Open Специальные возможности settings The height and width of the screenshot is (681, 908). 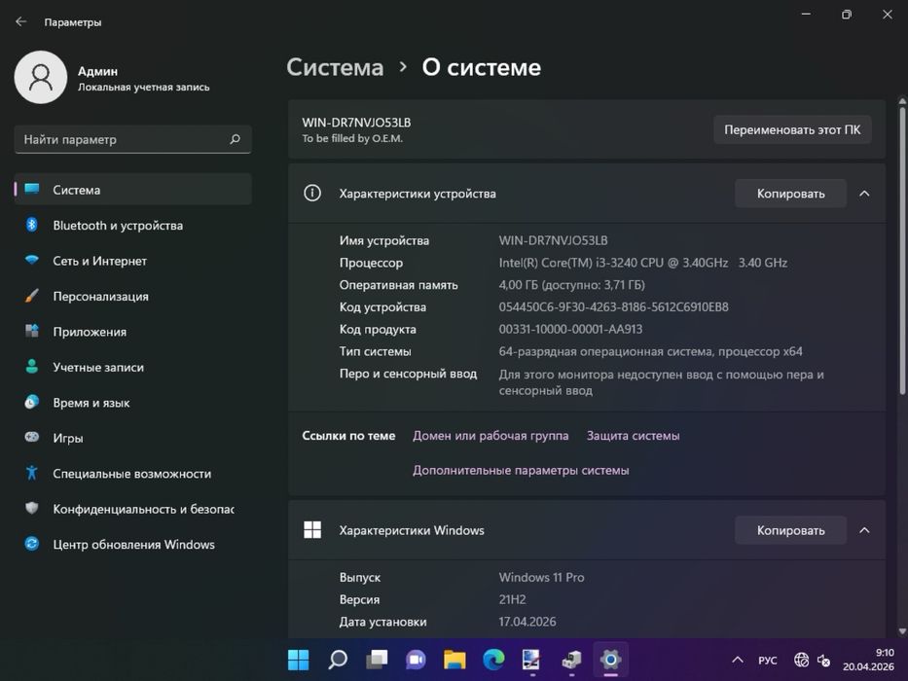coord(131,474)
